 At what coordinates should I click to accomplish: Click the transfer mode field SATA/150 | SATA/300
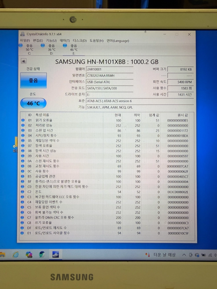(110, 88)
